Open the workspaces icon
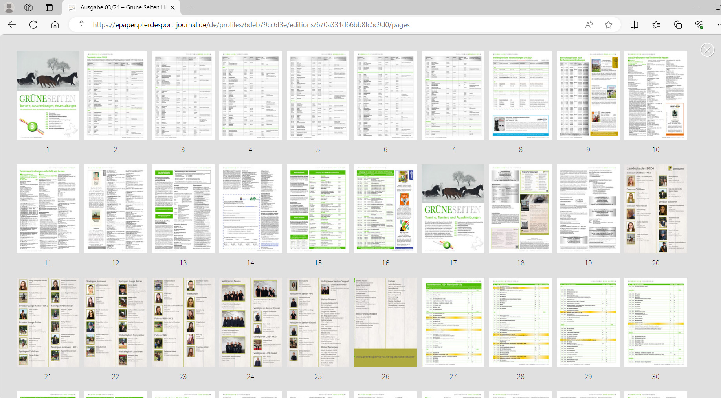This screenshot has height=398, width=721. (x=28, y=7)
